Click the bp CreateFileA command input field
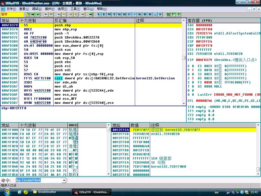Screen dimensions: 261x196 (39, 180)
